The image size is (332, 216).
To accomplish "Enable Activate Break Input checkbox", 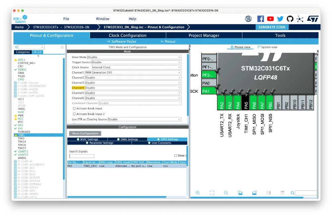I will pos(74,109).
